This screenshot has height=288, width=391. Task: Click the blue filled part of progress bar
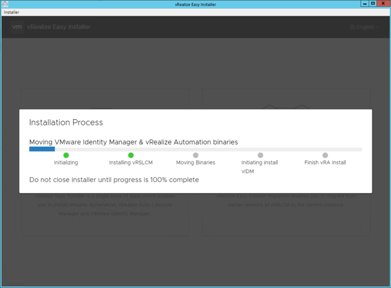click(42, 149)
